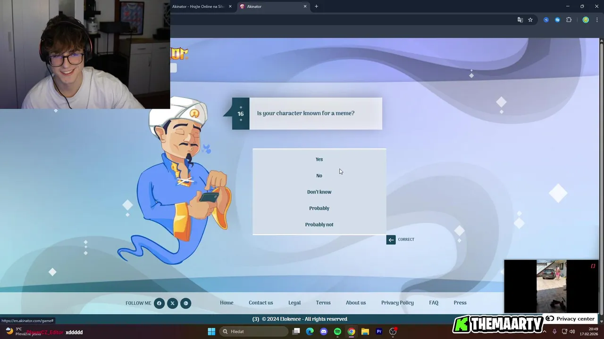Open Akinator's Instagram icon
The height and width of the screenshot is (339, 604).
click(x=186, y=303)
